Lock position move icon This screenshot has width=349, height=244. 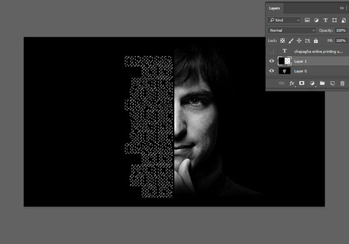(299, 41)
